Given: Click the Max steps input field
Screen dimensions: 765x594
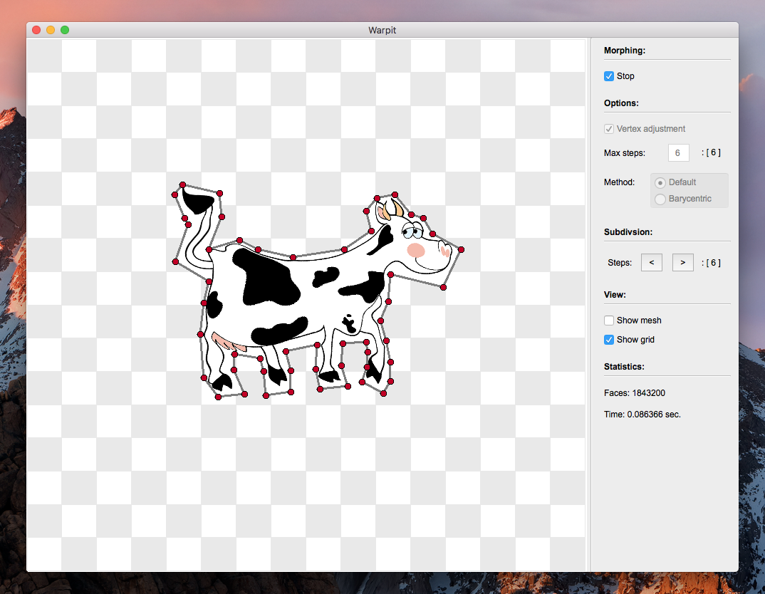Looking at the screenshot, I should (678, 153).
